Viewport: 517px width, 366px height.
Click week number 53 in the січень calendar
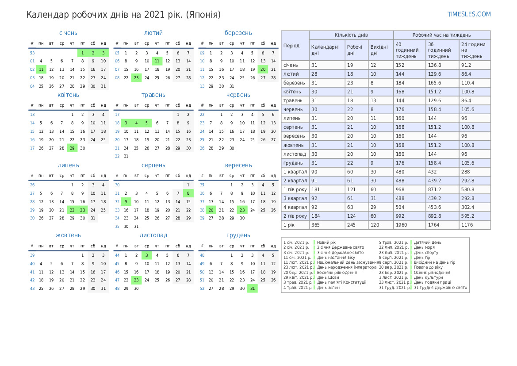pyautogui.click(x=32, y=53)
